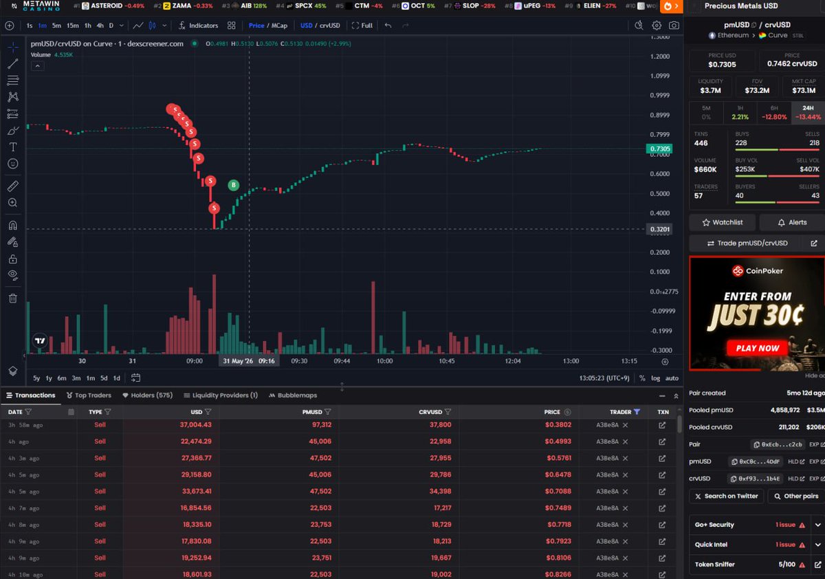
Task: Select the 6H price change tab
Action: (774, 113)
